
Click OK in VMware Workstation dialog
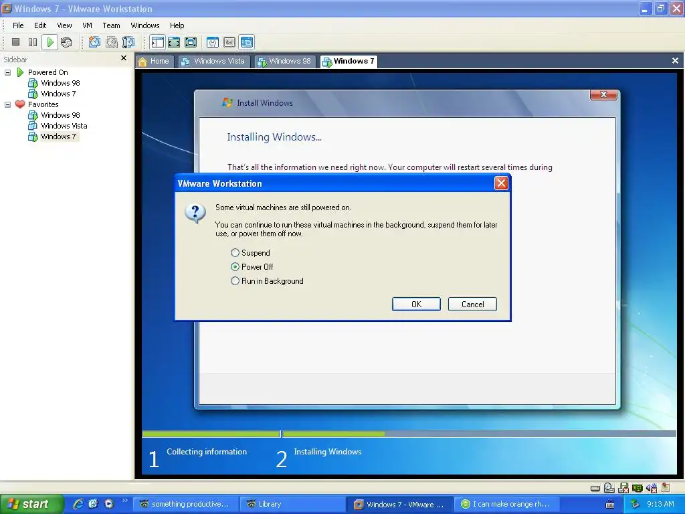[416, 305]
